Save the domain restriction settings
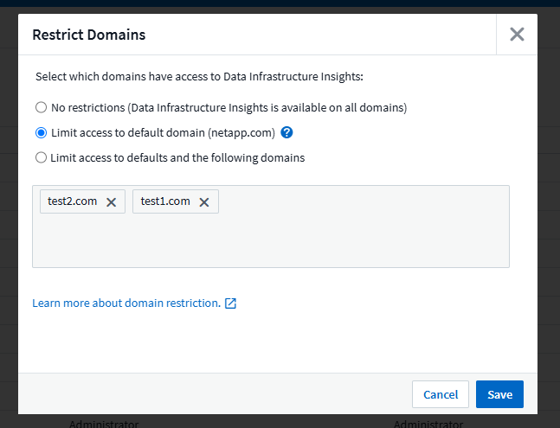The width and height of the screenshot is (560, 428). [499, 394]
